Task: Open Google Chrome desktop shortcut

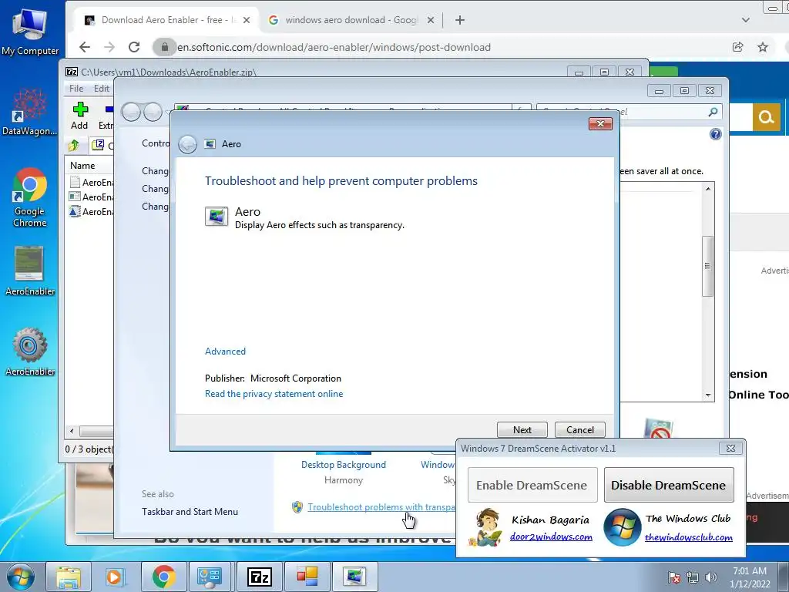Action: (x=30, y=197)
